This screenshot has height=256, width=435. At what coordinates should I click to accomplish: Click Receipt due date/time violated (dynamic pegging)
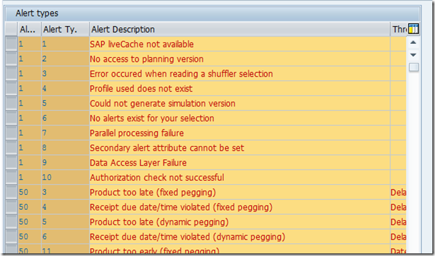[x=187, y=237]
